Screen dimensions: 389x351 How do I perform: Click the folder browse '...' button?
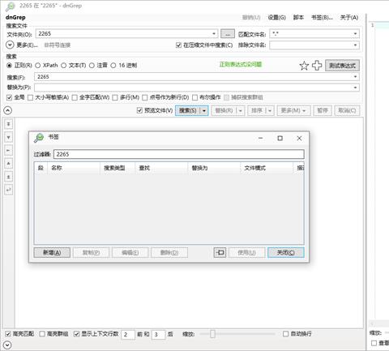coord(228,34)
